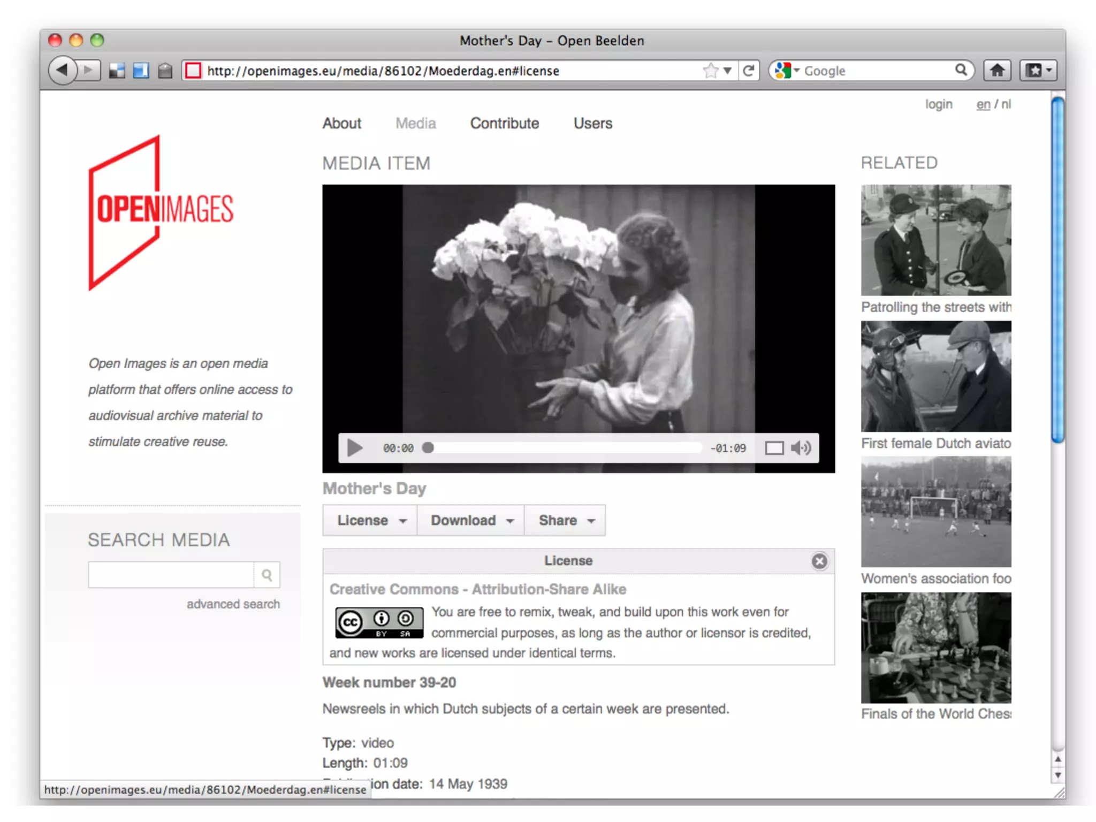This screenshot has height=822, width=1096.
Task: Mute the video with speaker icon
Action: pos(801,448)
